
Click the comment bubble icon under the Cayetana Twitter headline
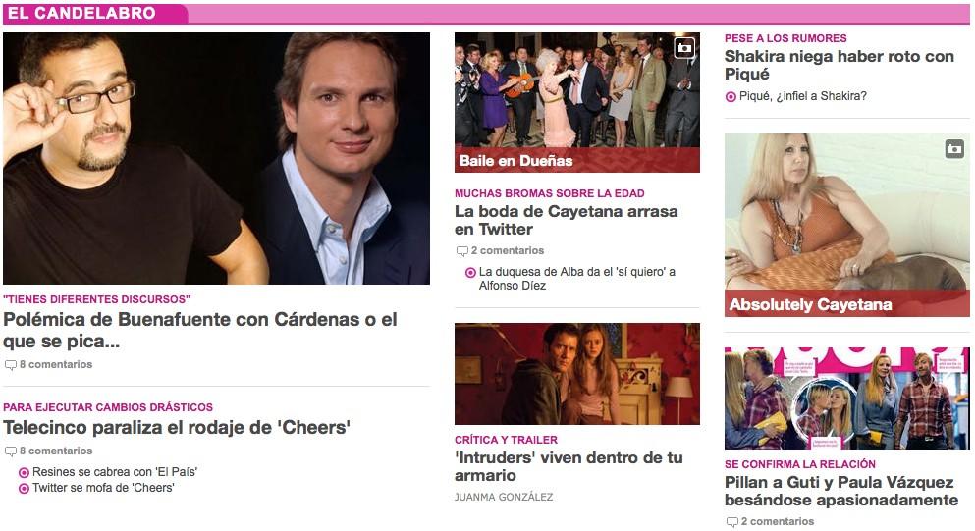coord(462,251)
